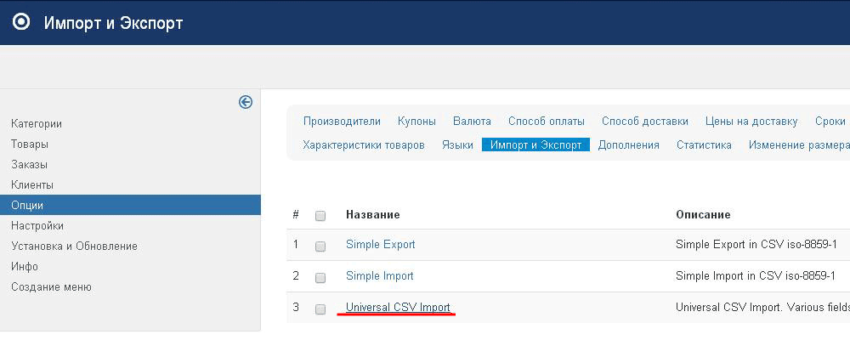This screenshot has height=340, width=850.
Task: Open the Simple Export link
Action: (380, 245)
